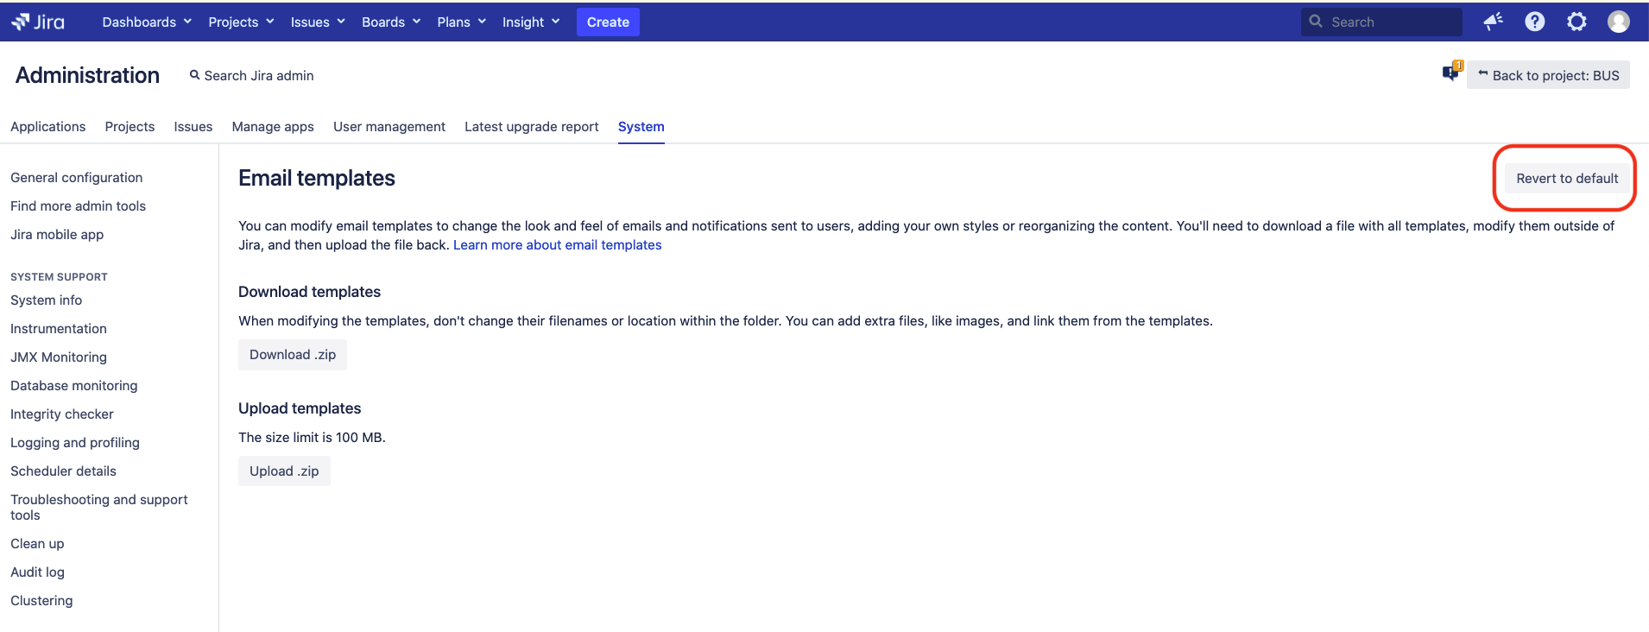The width and height of the screenshot is (1649, 632).
Task: Open Integrity checker
Action: pyautogui.click(x=62, y=414)
